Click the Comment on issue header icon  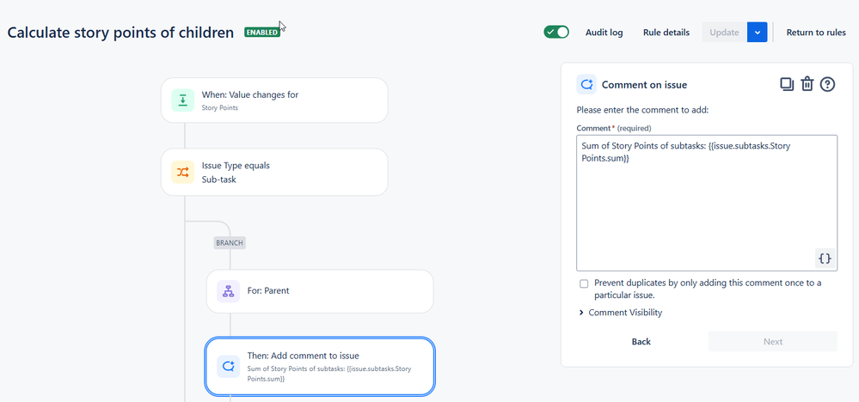587,84
